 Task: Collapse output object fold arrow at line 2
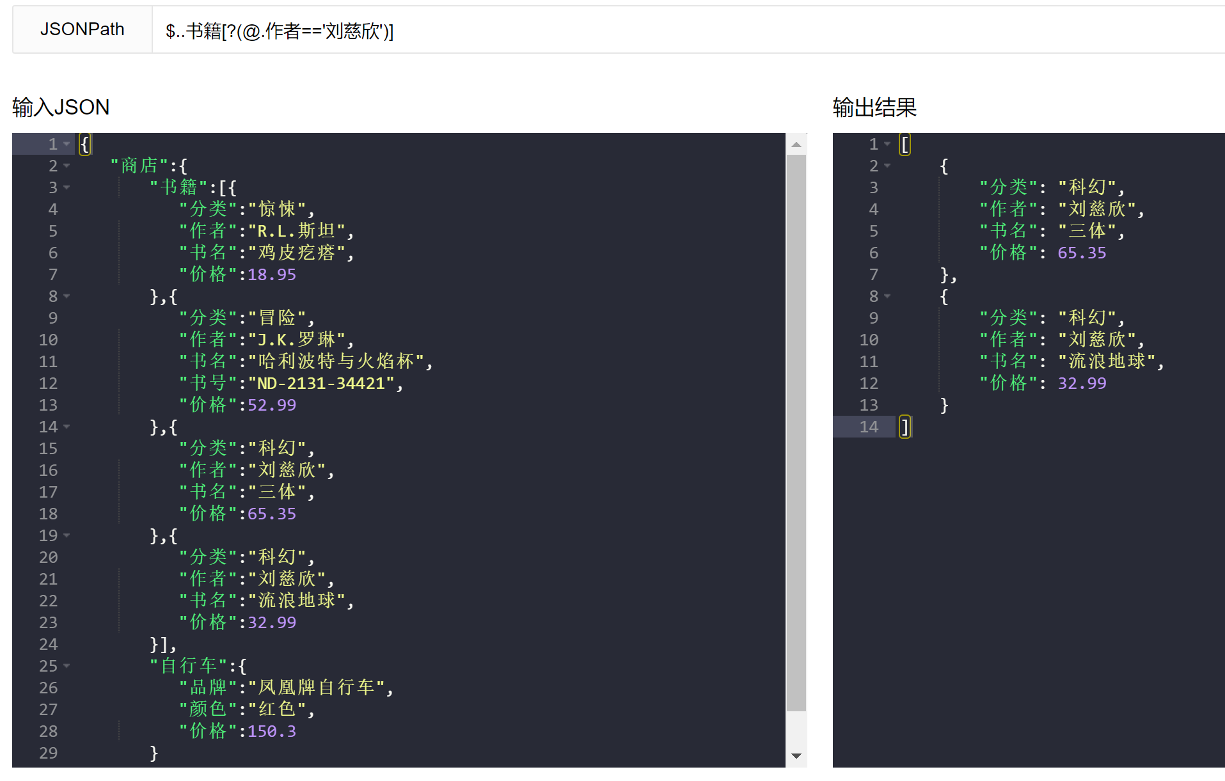[x=887, y=166]
